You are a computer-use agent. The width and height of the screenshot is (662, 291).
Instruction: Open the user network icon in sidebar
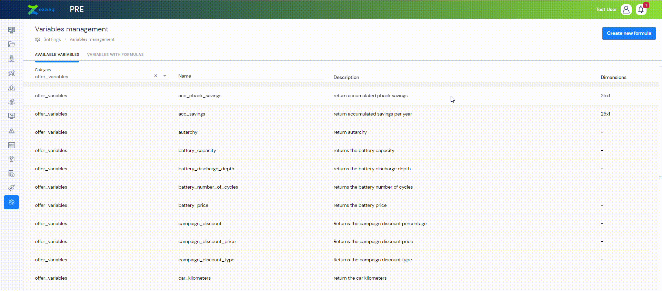pos(11,73)
